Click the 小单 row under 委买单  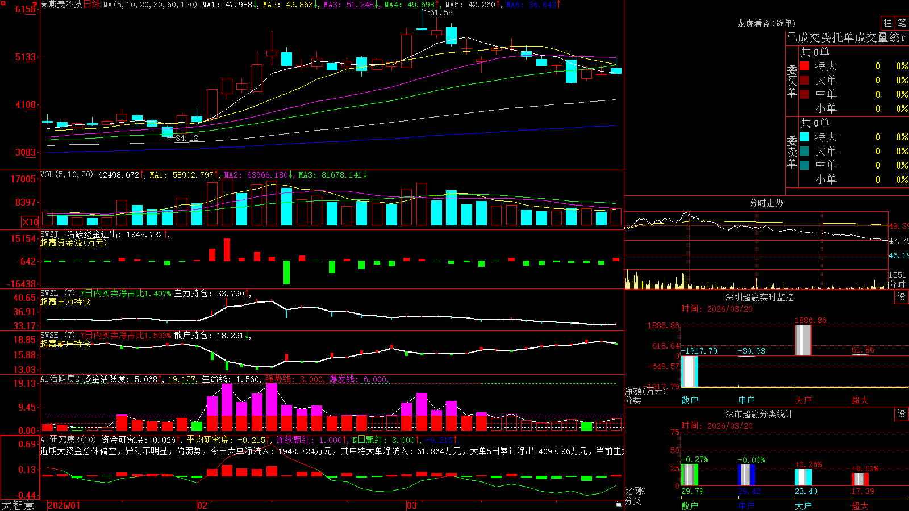[x=854, y=108]
